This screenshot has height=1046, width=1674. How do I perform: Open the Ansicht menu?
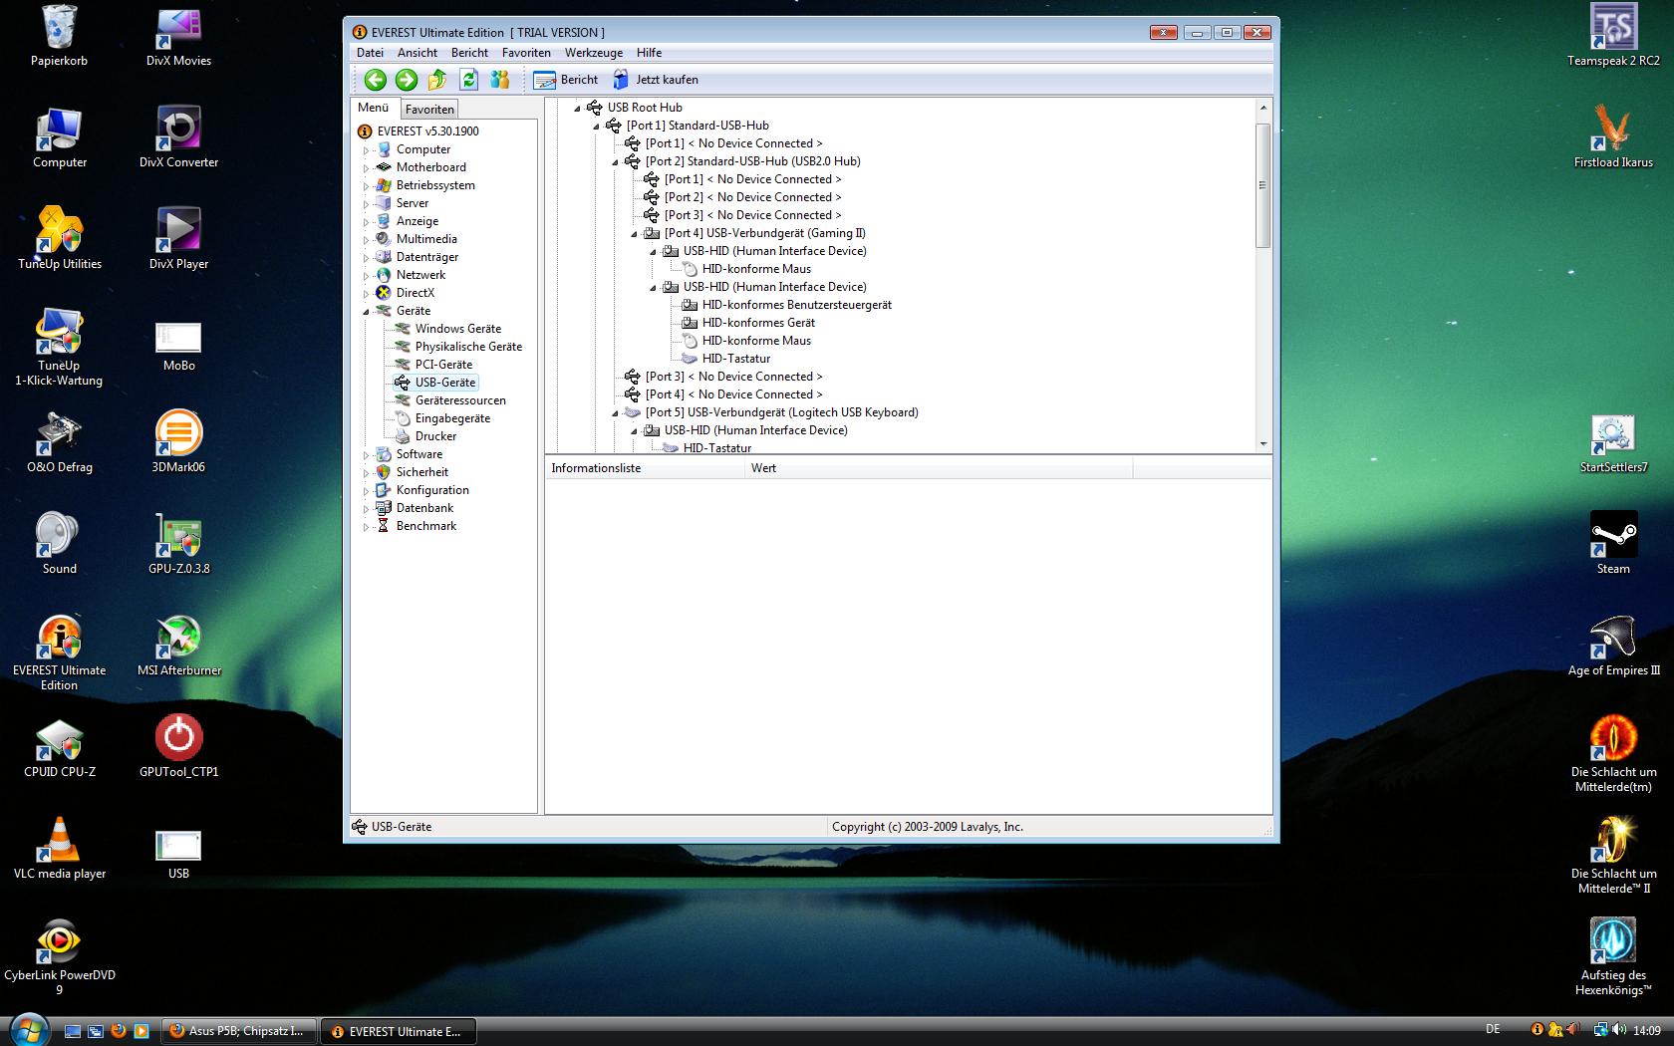[418, 53]
